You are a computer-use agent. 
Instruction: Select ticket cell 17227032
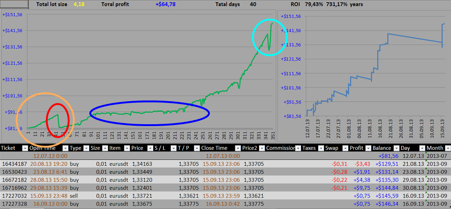(x=14, y=196)
